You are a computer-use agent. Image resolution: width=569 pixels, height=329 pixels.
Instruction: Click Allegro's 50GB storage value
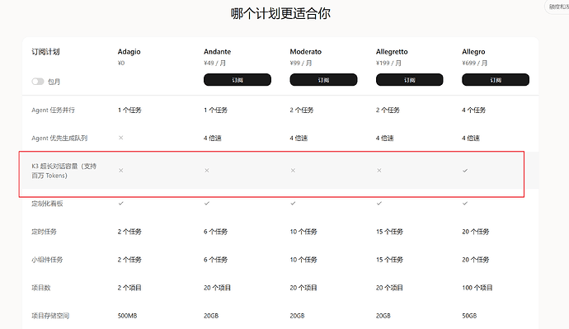point(469,316)
